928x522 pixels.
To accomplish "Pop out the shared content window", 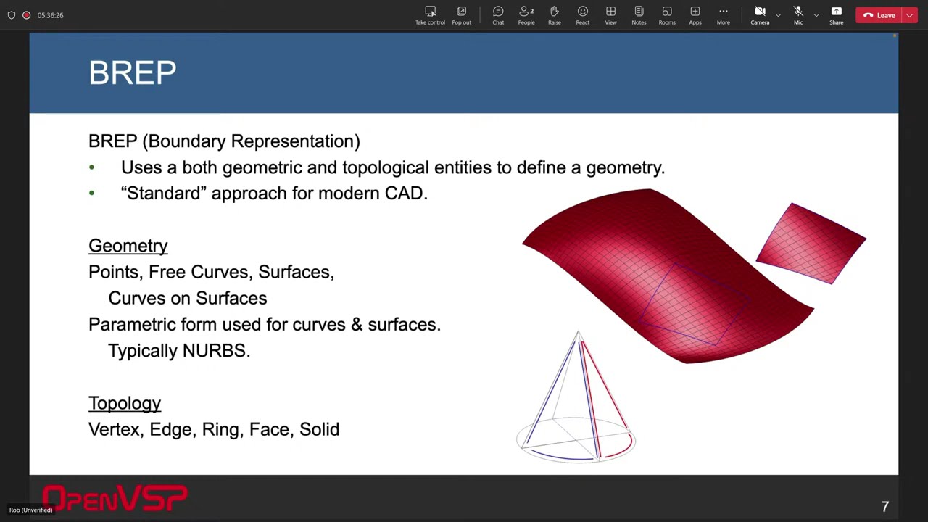I will coord(461,15).
